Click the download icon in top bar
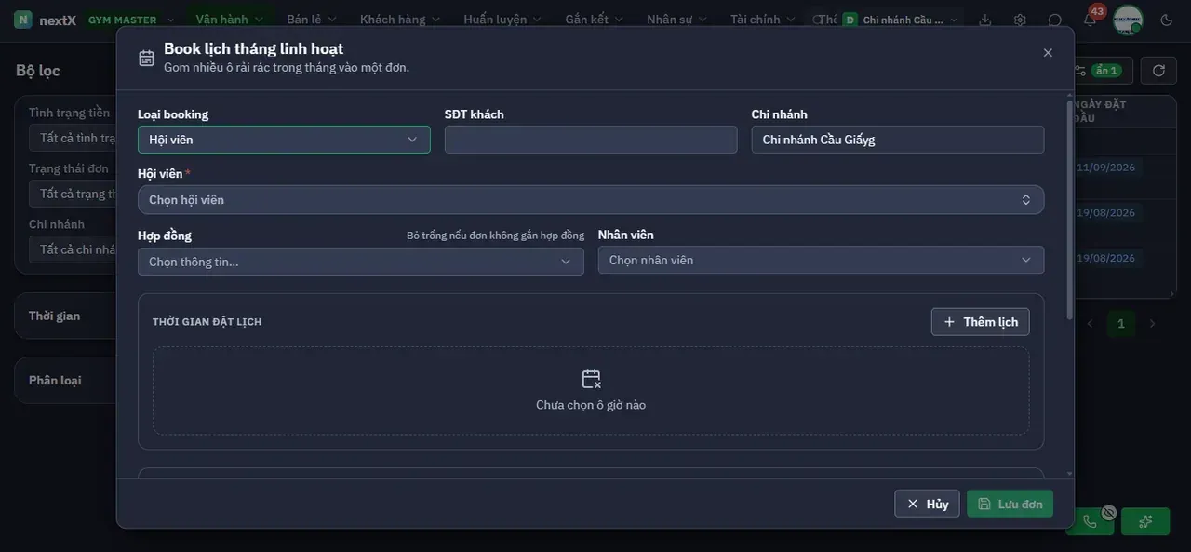 pyautogui.click(x=985, y=20)
